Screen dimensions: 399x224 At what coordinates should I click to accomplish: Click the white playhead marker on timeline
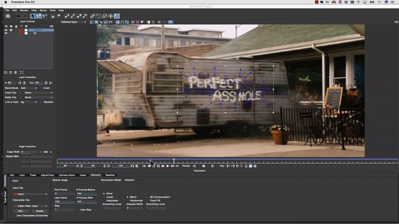coord(174,161)
